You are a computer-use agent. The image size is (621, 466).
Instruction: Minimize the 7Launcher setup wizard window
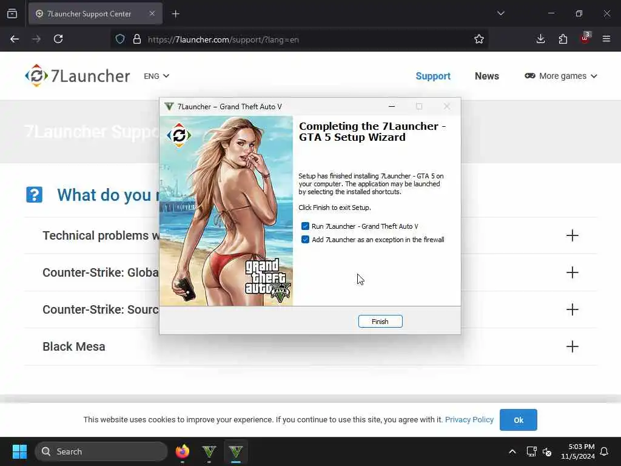tap(392, 106)
